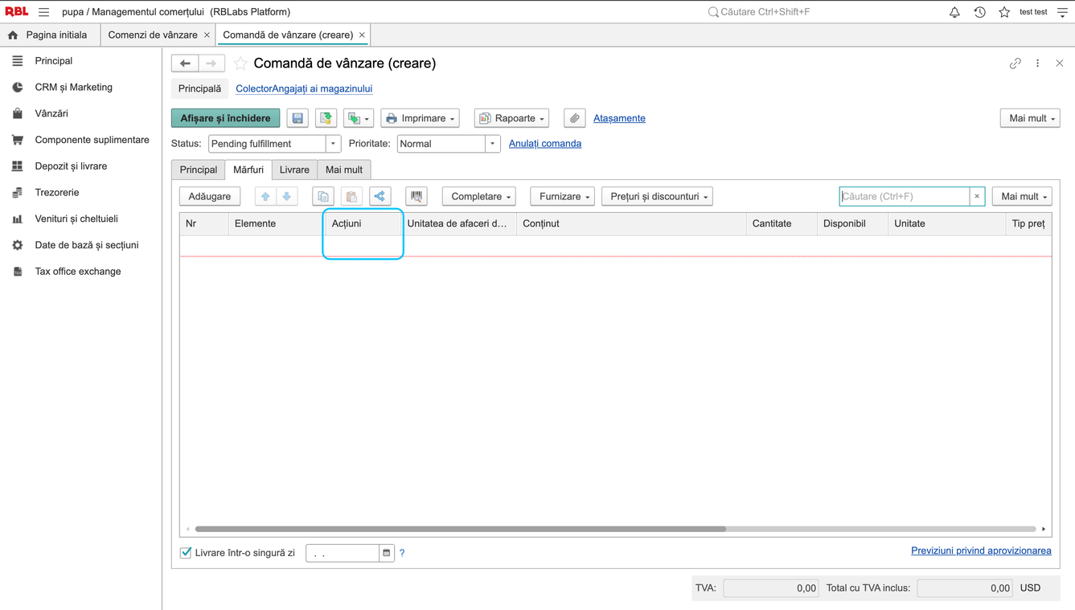This screenshot has width=1075, height=610.
Task: Open the Mai mult tab
Action: (x=344, y=170)
